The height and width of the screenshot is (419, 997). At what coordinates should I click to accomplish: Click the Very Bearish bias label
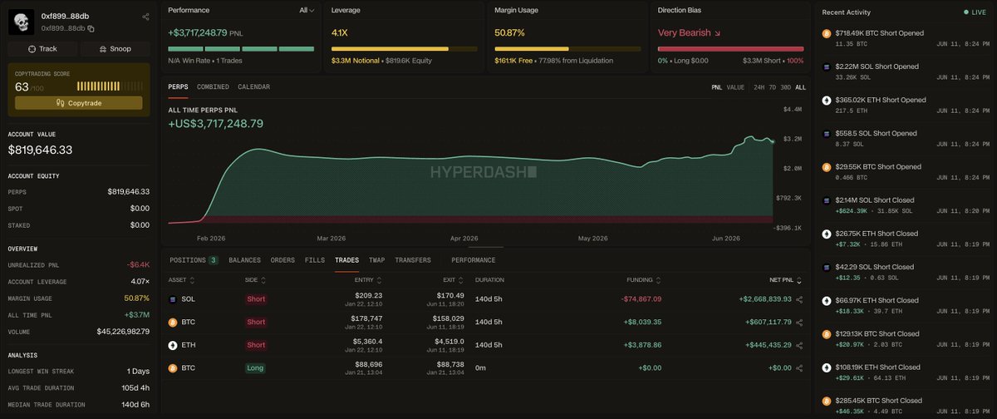point(688,32)
